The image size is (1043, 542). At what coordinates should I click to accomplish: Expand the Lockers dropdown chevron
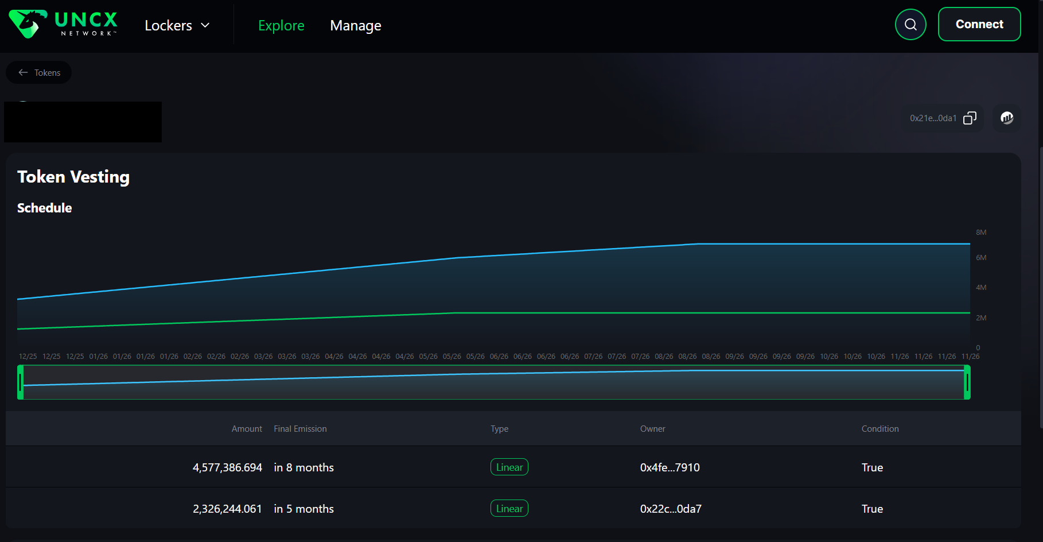[x=205, y=26]
